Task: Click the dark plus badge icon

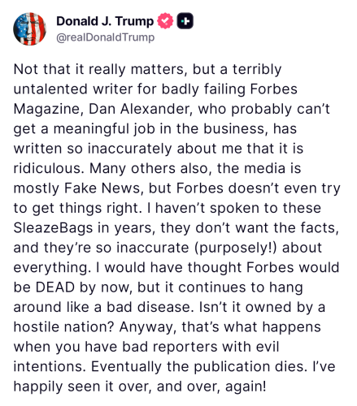Action: [185, 21]
